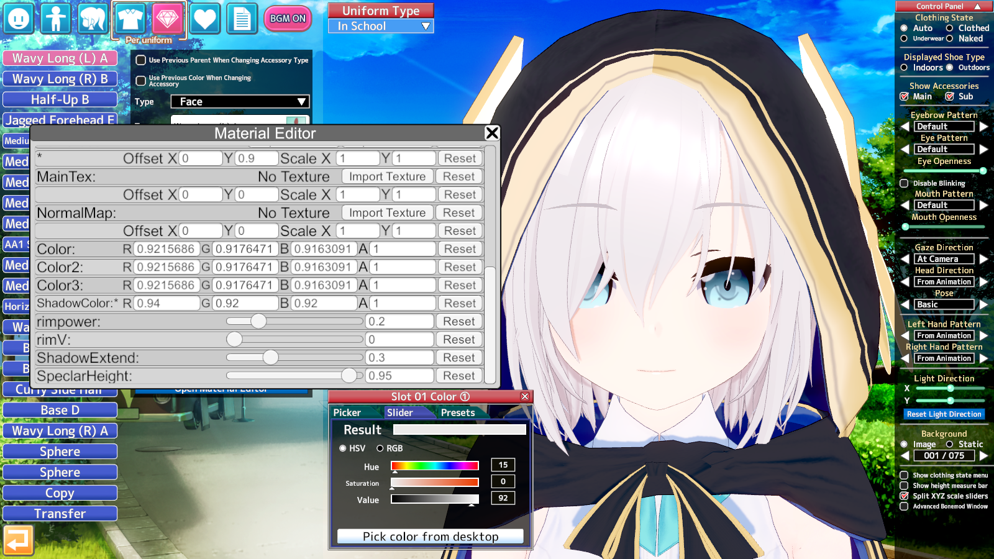
Task: Click previous Gaze Direction arrow
Action: tap(905, 260)
